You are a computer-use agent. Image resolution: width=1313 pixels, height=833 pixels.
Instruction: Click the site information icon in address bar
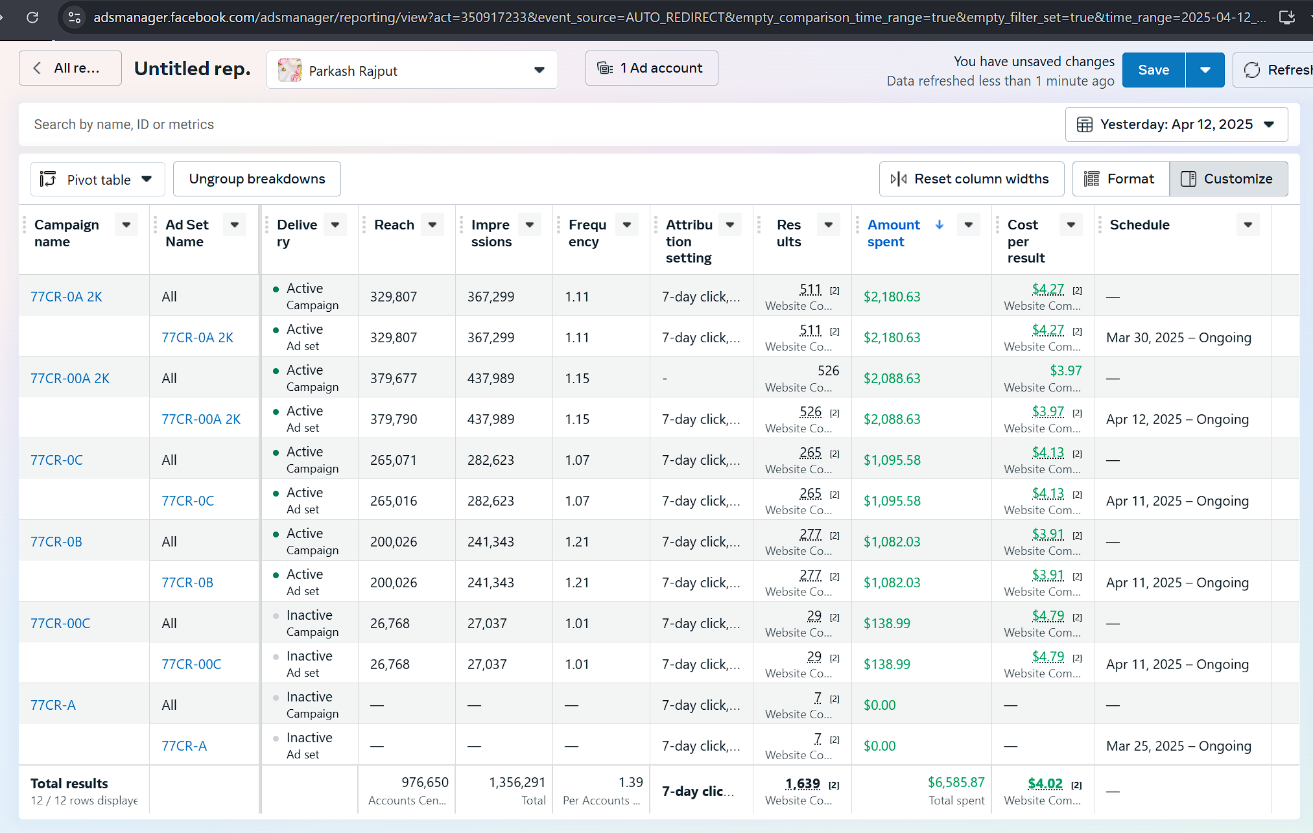coord(75,18)
